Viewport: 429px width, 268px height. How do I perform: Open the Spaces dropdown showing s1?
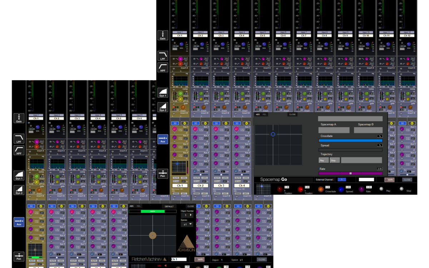186,224
